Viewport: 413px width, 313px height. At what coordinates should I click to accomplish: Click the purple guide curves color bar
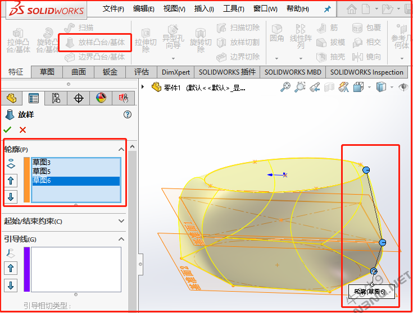tap(26, 269)
